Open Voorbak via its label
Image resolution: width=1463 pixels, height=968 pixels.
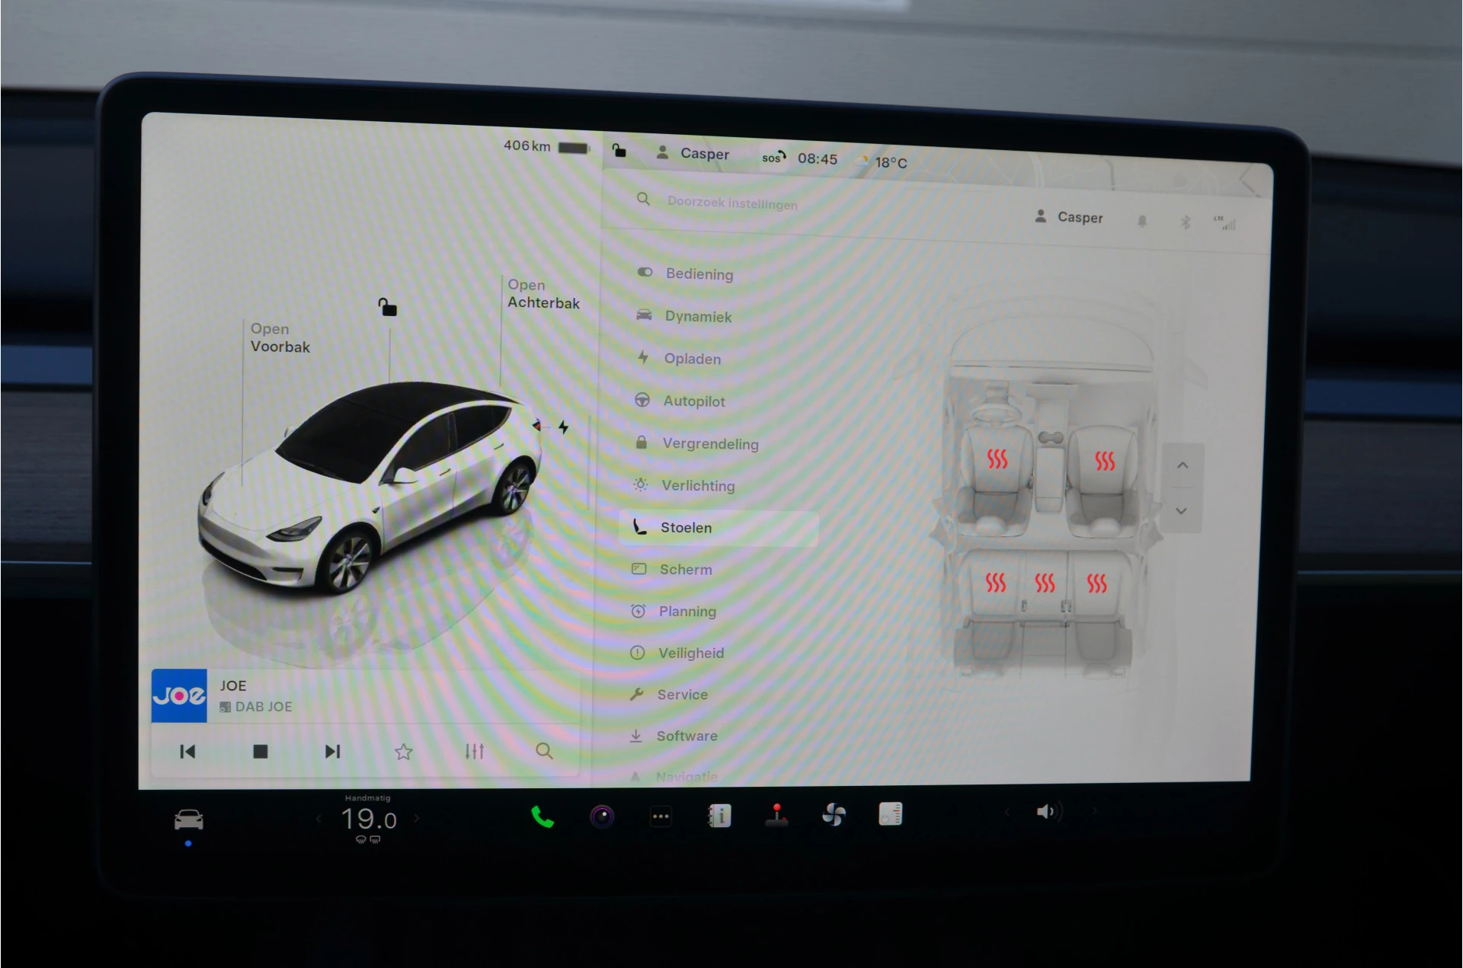pyautogui.click(x=279, y=337)
